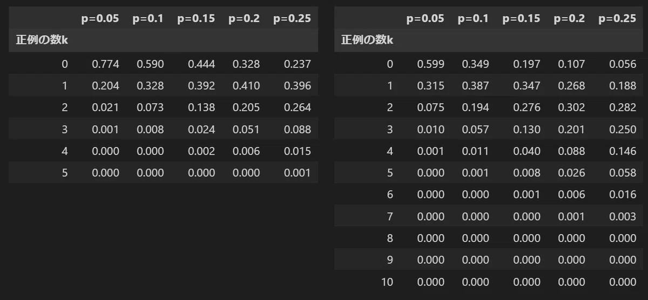This screenshot has height=300, width=648.
Task: Select row index 7 in right table
Action: coord(390,216)
